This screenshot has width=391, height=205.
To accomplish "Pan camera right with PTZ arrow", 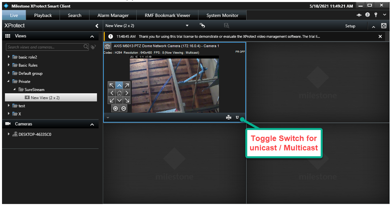I will [x=127, y=93].
